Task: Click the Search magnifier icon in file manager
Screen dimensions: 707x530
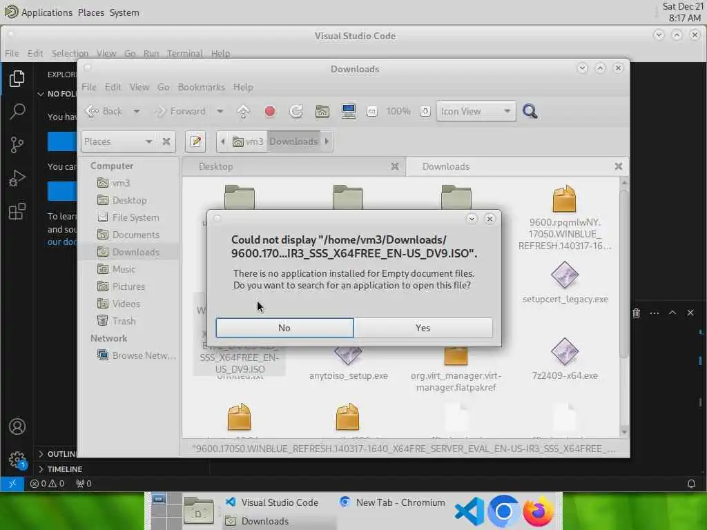Action: (x=530, y=111)
